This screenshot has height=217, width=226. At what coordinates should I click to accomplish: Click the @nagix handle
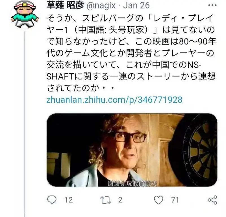[x=101, y=6]
